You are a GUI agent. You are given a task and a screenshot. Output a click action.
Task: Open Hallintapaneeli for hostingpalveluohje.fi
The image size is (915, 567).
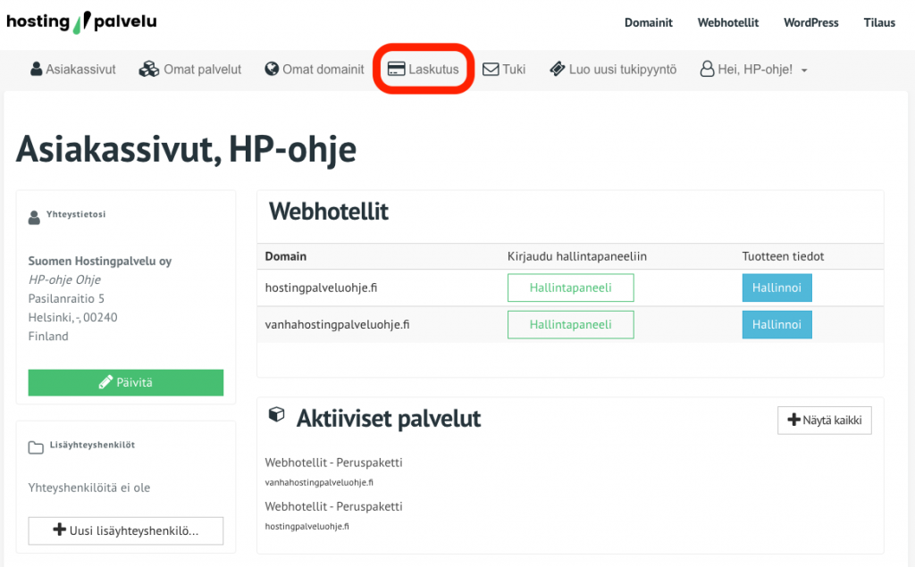pos(570,288)
